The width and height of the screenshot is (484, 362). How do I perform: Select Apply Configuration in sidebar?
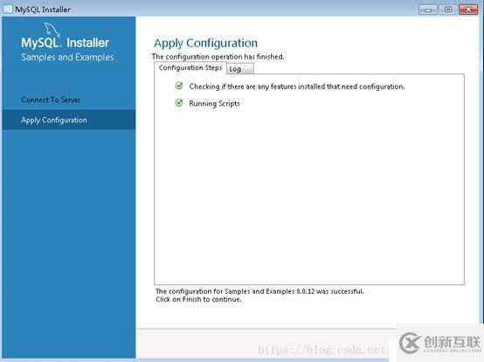[x=68, y=120]
